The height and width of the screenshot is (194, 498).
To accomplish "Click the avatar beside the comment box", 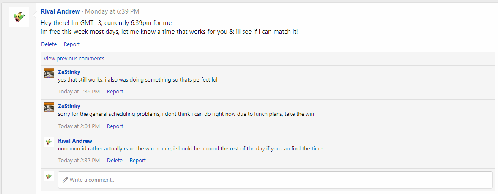I will (49, 176).
